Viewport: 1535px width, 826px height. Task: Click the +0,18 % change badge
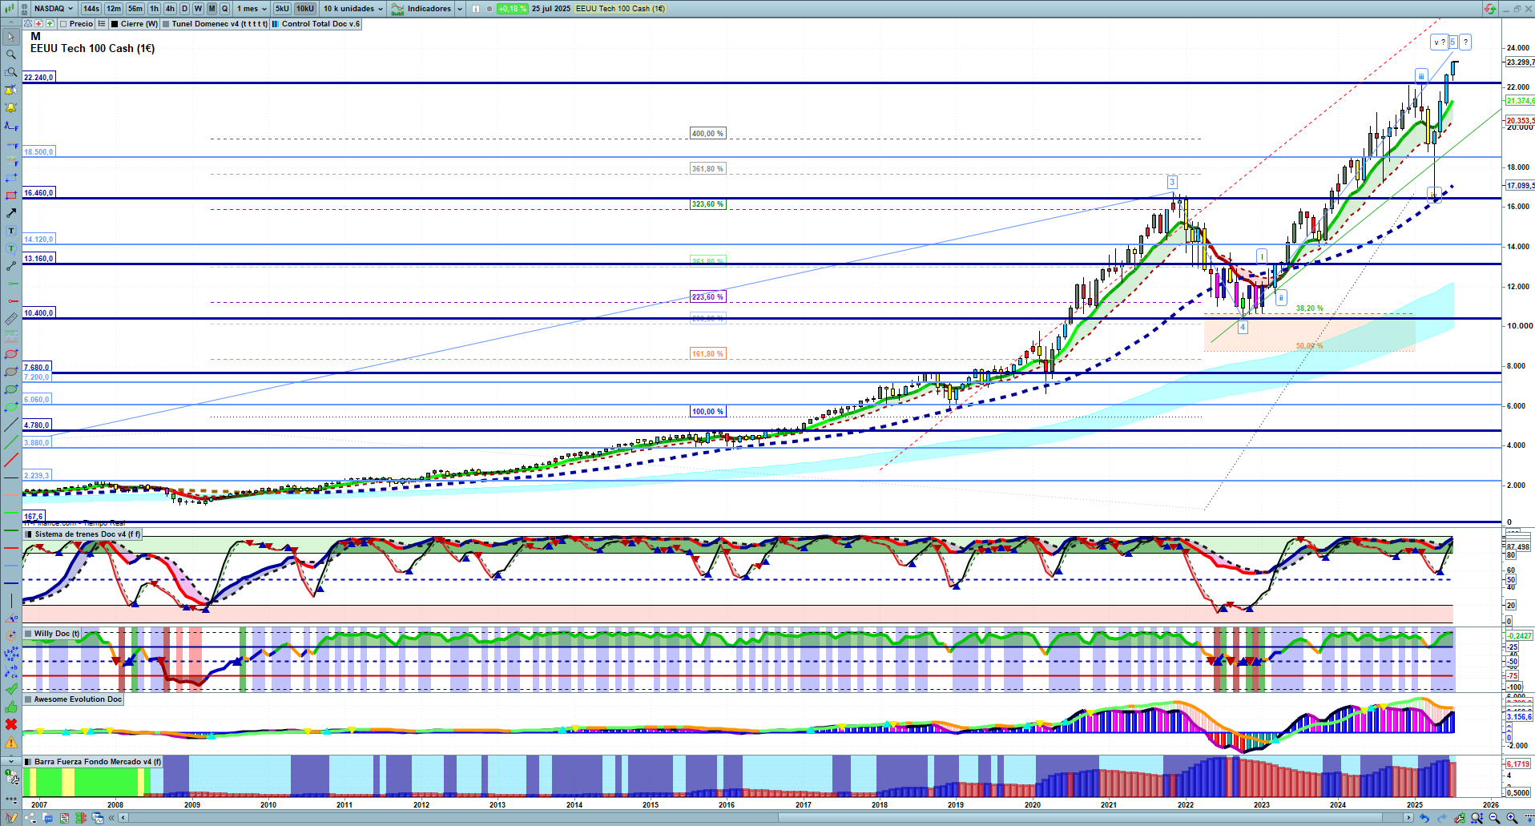(512, 9)
